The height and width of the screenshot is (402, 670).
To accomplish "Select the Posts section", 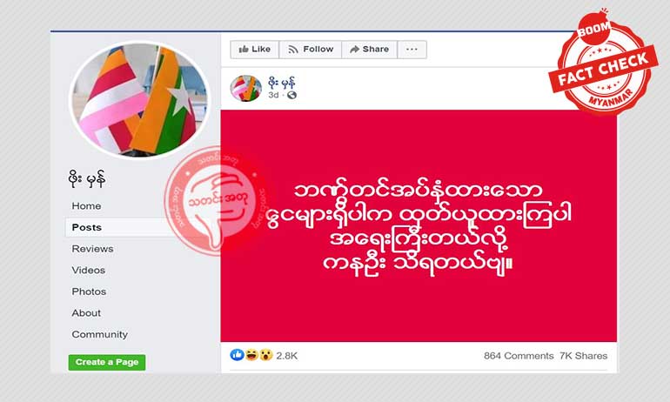I will tap(87, 227).
